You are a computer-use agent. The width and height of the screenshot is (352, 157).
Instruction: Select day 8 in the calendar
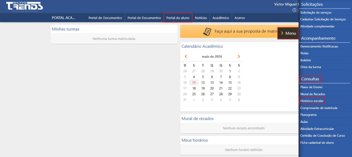click(230, 77)
